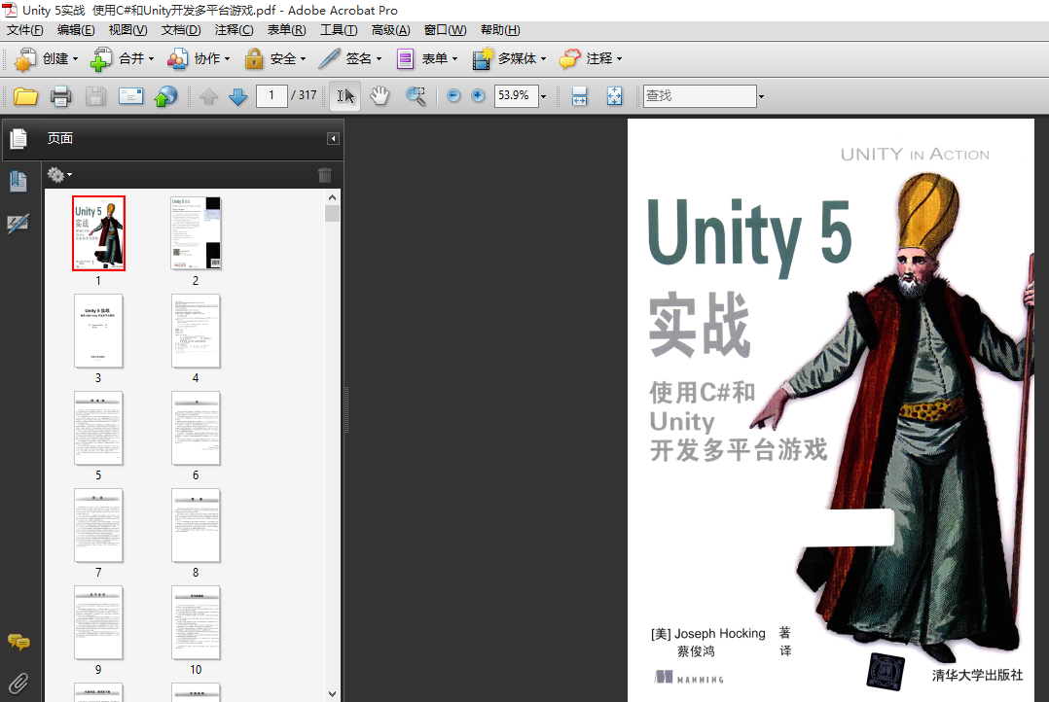
Task: Open the 查找 options dropdown arrow
Action: 761,96
